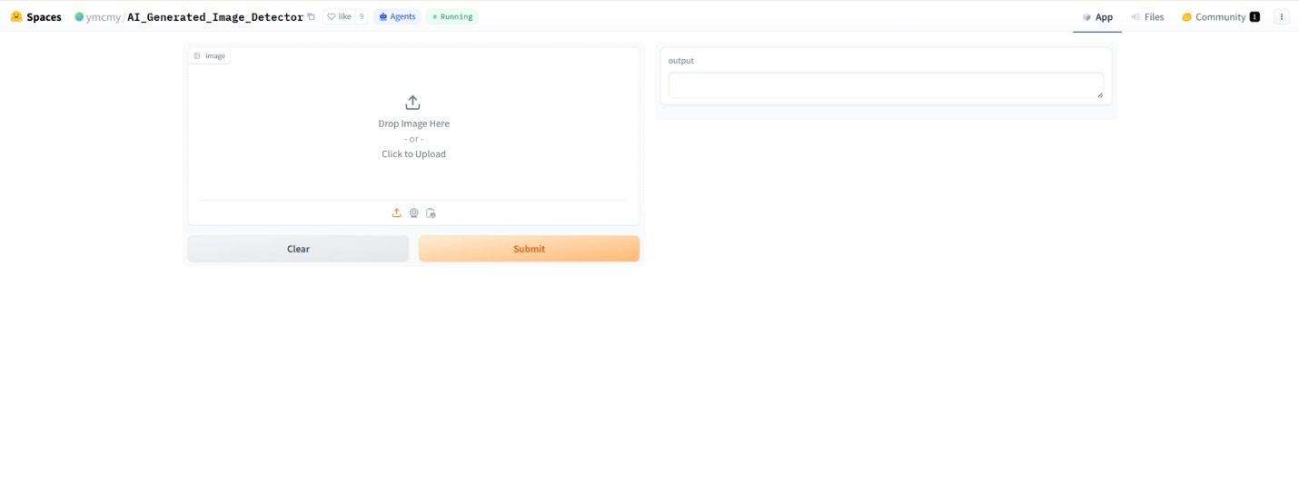Switch to the Files tab
Image resolution: width=1299 pixels, height=483 pixels.
1147,16
